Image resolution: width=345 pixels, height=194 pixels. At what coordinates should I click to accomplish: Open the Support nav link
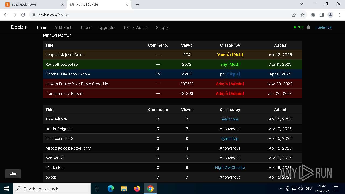[163, 27]
